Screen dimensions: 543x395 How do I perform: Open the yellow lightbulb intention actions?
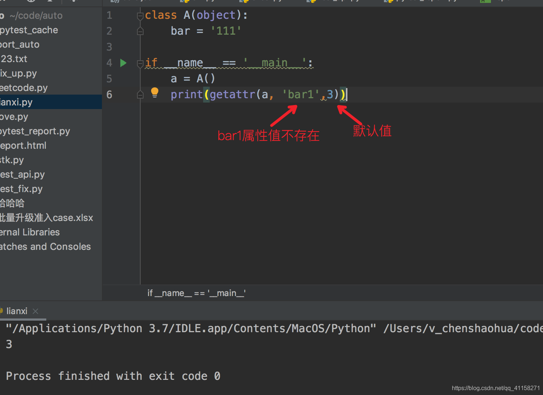(x=154, y=93)
